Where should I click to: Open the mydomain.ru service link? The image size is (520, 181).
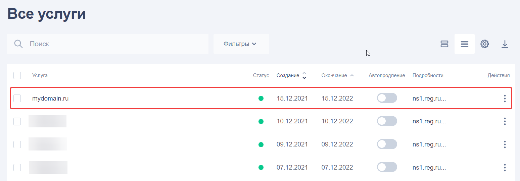[x=50, y=99]
